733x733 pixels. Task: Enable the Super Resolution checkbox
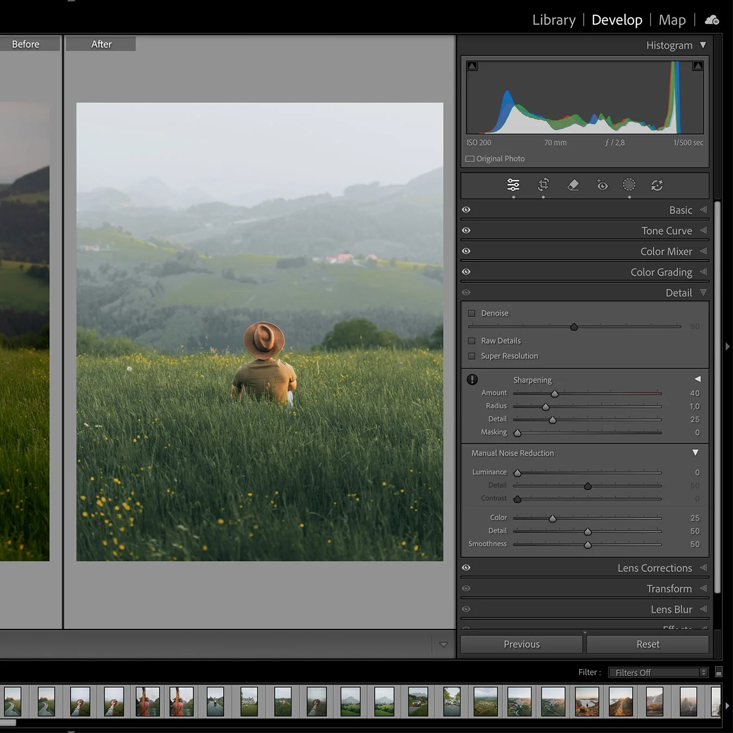[x=471, y=356]
